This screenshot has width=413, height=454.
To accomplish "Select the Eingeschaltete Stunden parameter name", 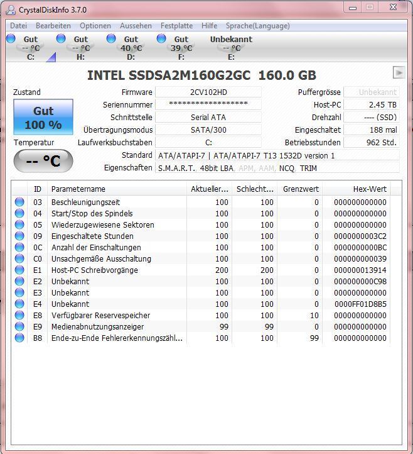I will pos(92,236).
